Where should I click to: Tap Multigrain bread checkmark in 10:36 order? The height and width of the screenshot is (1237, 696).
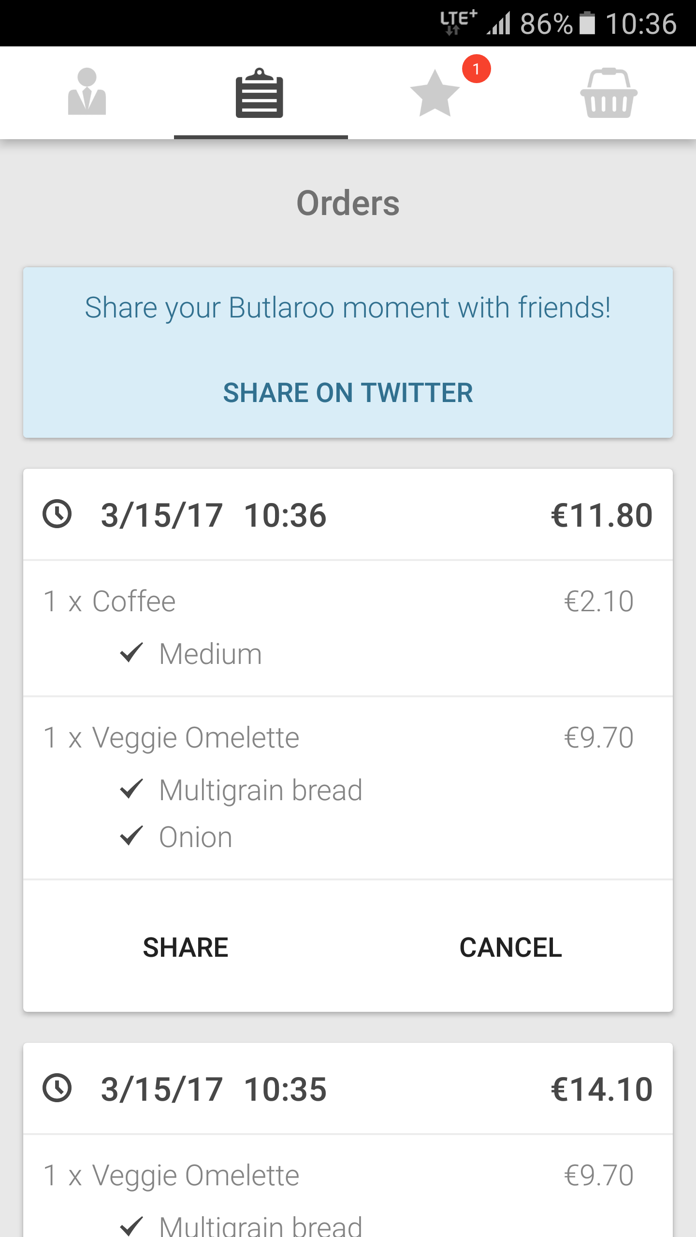point(131,789)
